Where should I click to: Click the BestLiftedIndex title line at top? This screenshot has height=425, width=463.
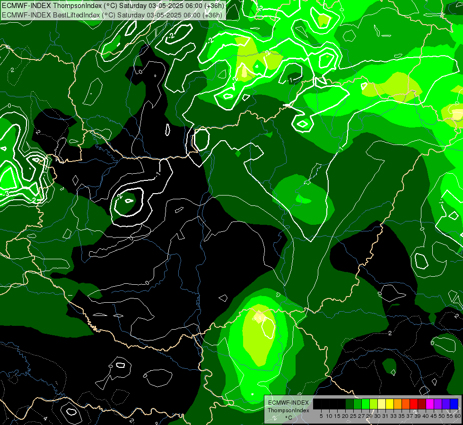click(112, 15)
